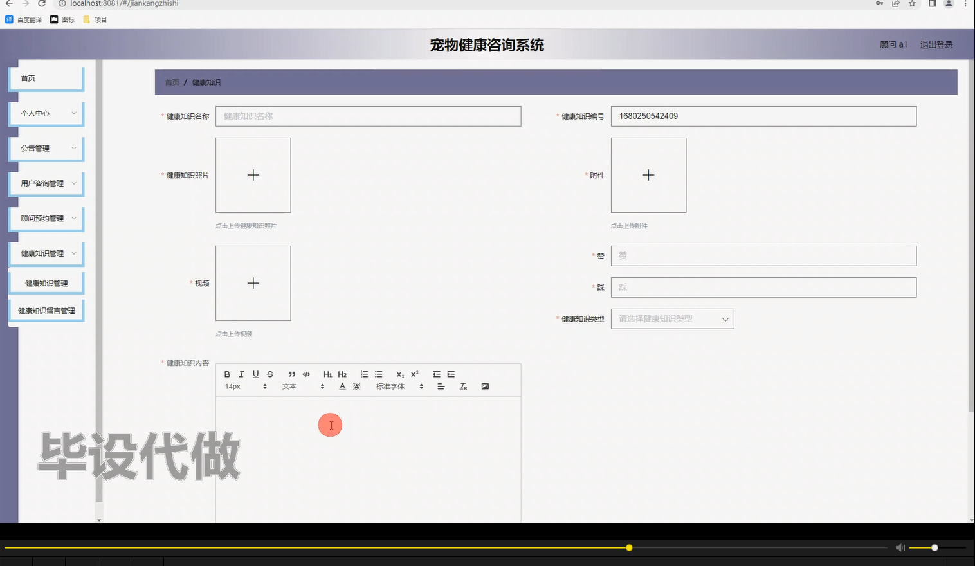Apply bold formatting in the content editor

click(226, 374)
